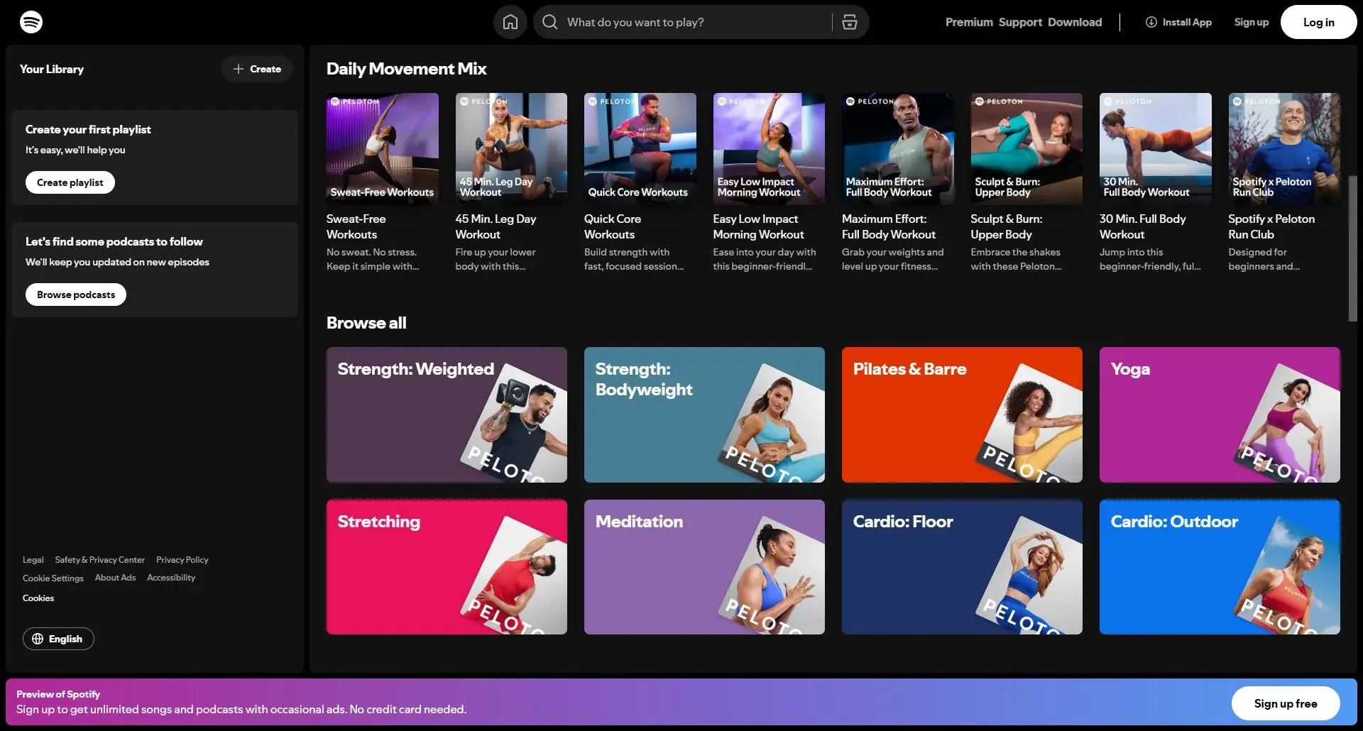Click the Install App download icon
Screen dimensions: 1363x731
click(x=1151, y=22)
